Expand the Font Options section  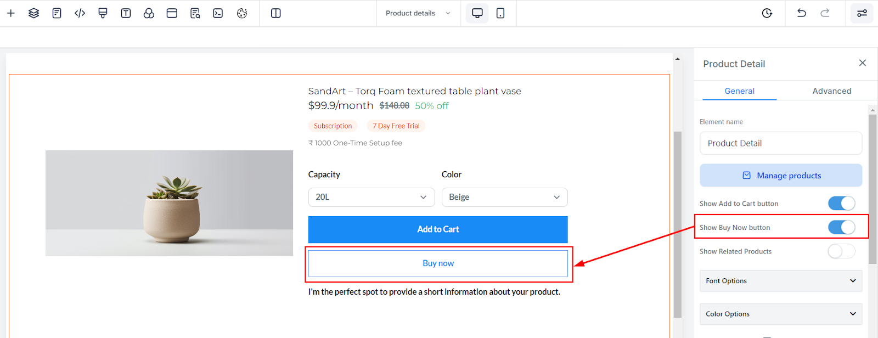click(780, 281)
